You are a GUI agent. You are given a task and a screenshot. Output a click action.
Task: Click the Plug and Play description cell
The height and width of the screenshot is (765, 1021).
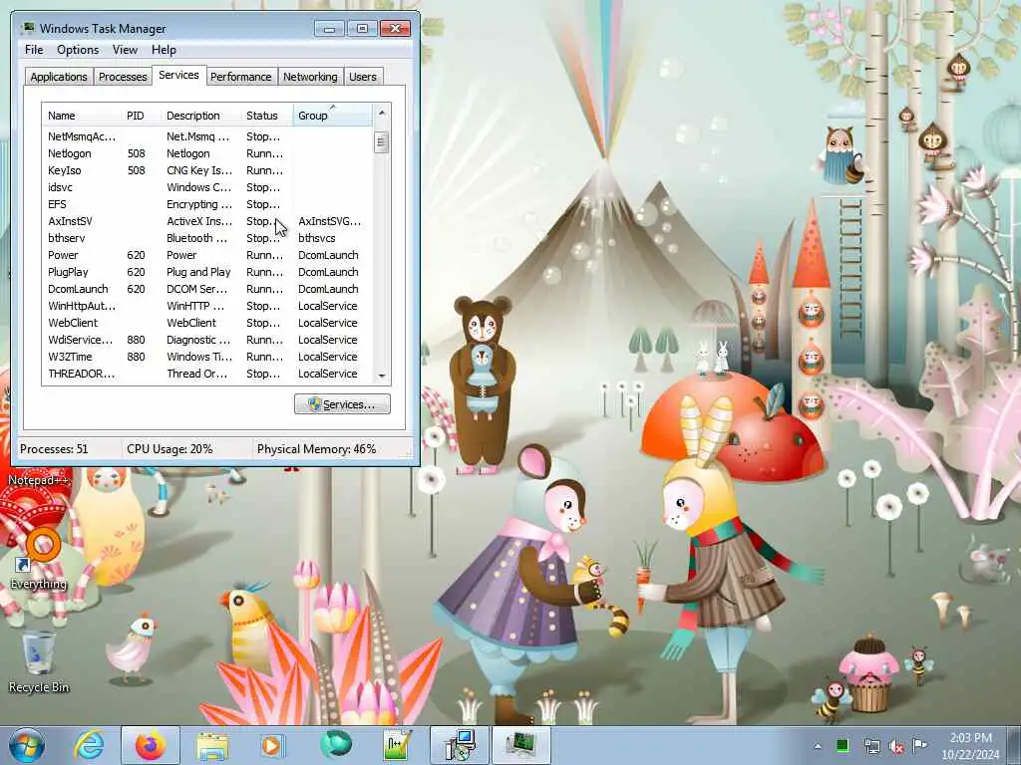pos(198,272)
